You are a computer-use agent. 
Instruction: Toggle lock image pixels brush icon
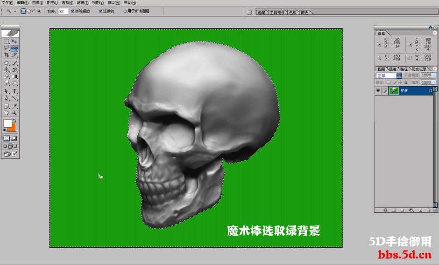point(395,82)
